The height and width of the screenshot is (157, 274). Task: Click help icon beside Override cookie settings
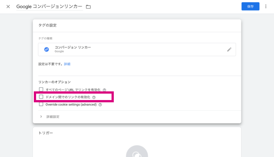tap(100, 105)
